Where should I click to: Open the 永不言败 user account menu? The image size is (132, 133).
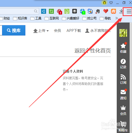[98, 31]
